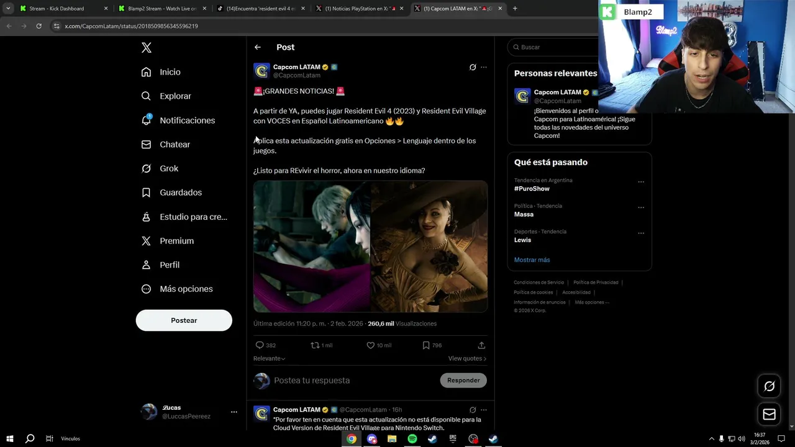Open options for Lewis trend

tap(641, 233)
